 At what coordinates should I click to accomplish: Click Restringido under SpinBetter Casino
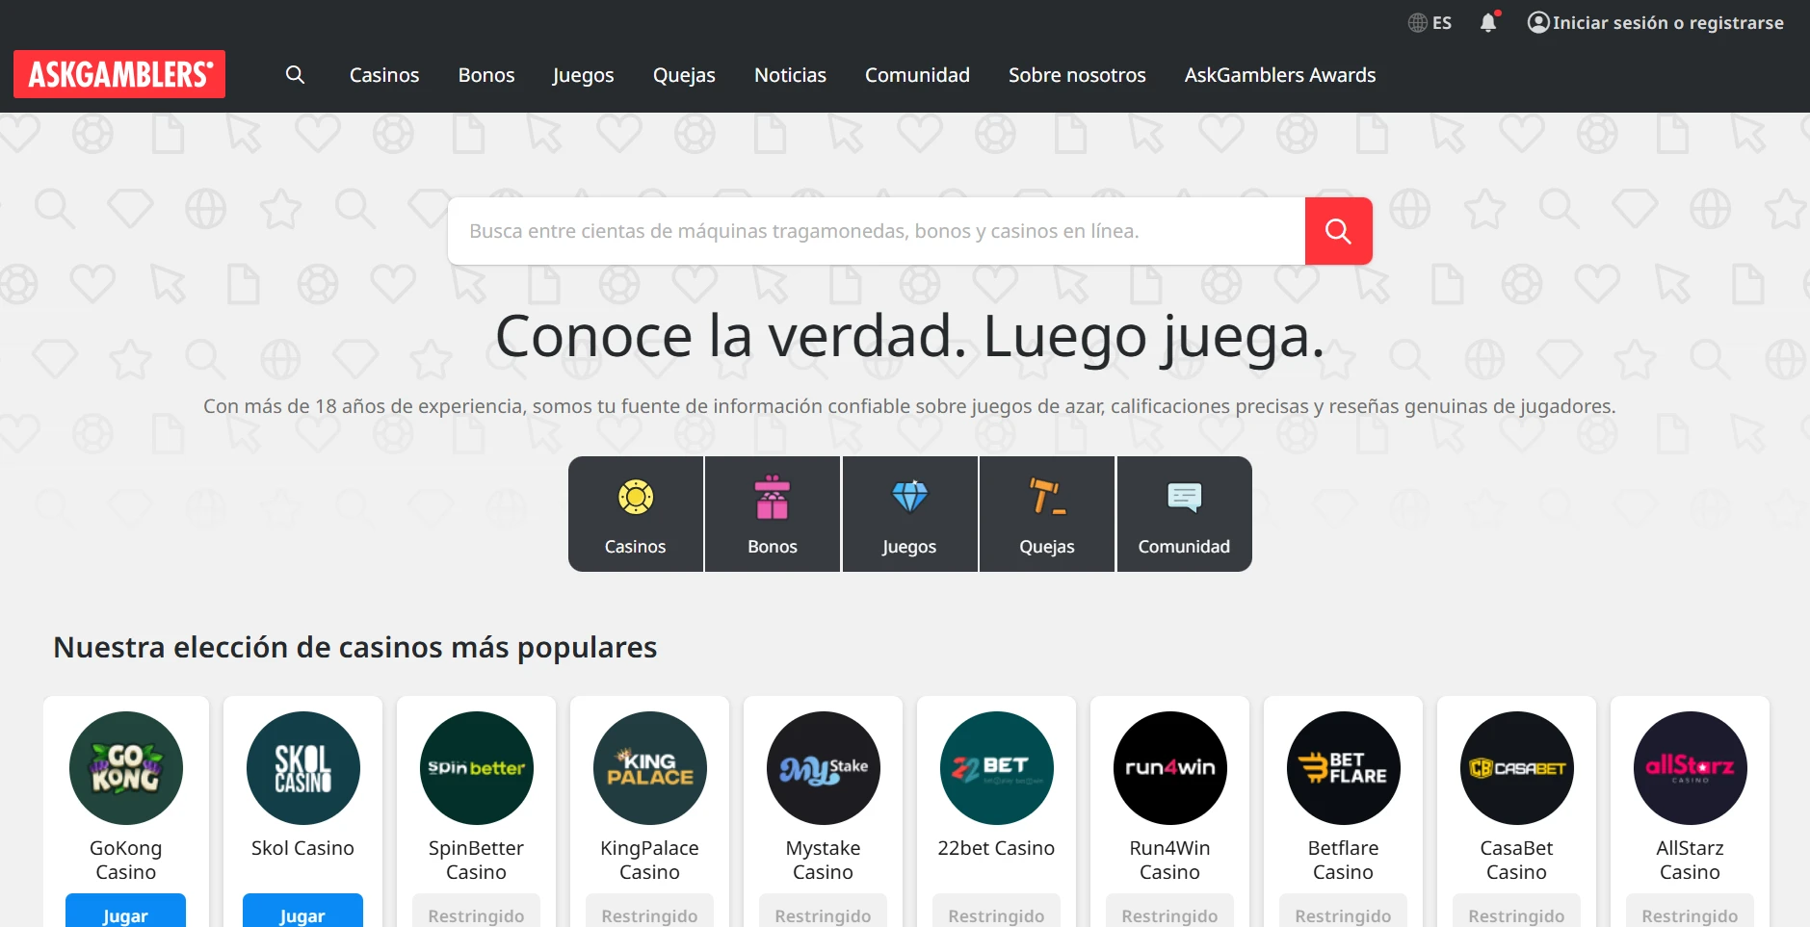point(476,913)
